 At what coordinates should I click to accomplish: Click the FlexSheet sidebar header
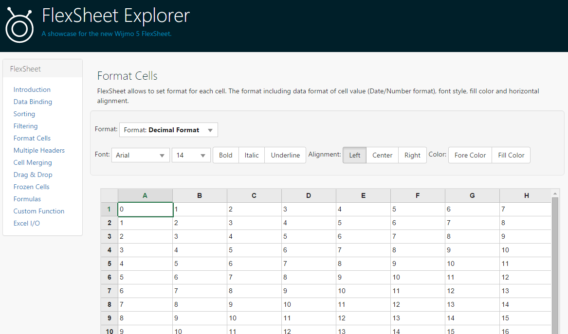point(43,69)
